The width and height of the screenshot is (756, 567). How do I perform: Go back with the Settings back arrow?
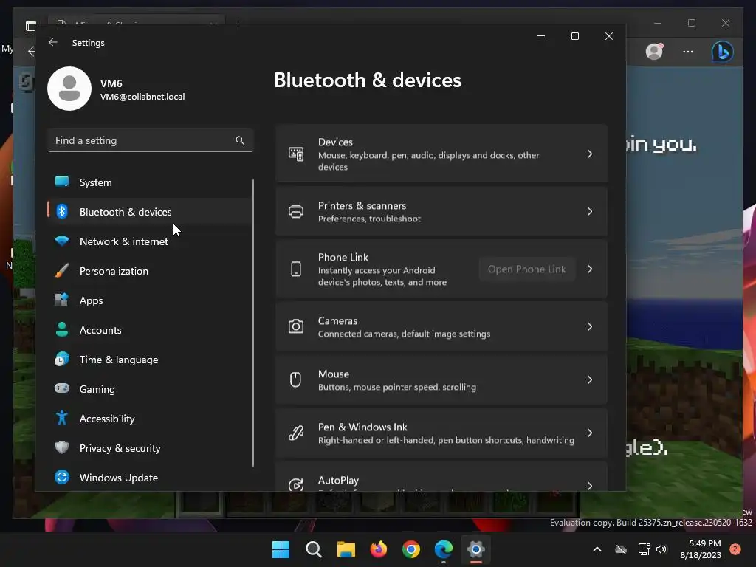53,42
